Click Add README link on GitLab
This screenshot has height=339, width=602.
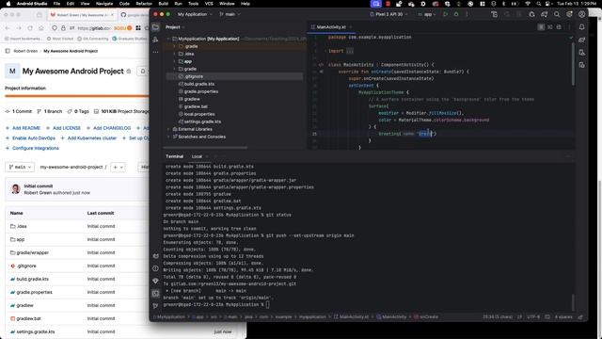23,128
